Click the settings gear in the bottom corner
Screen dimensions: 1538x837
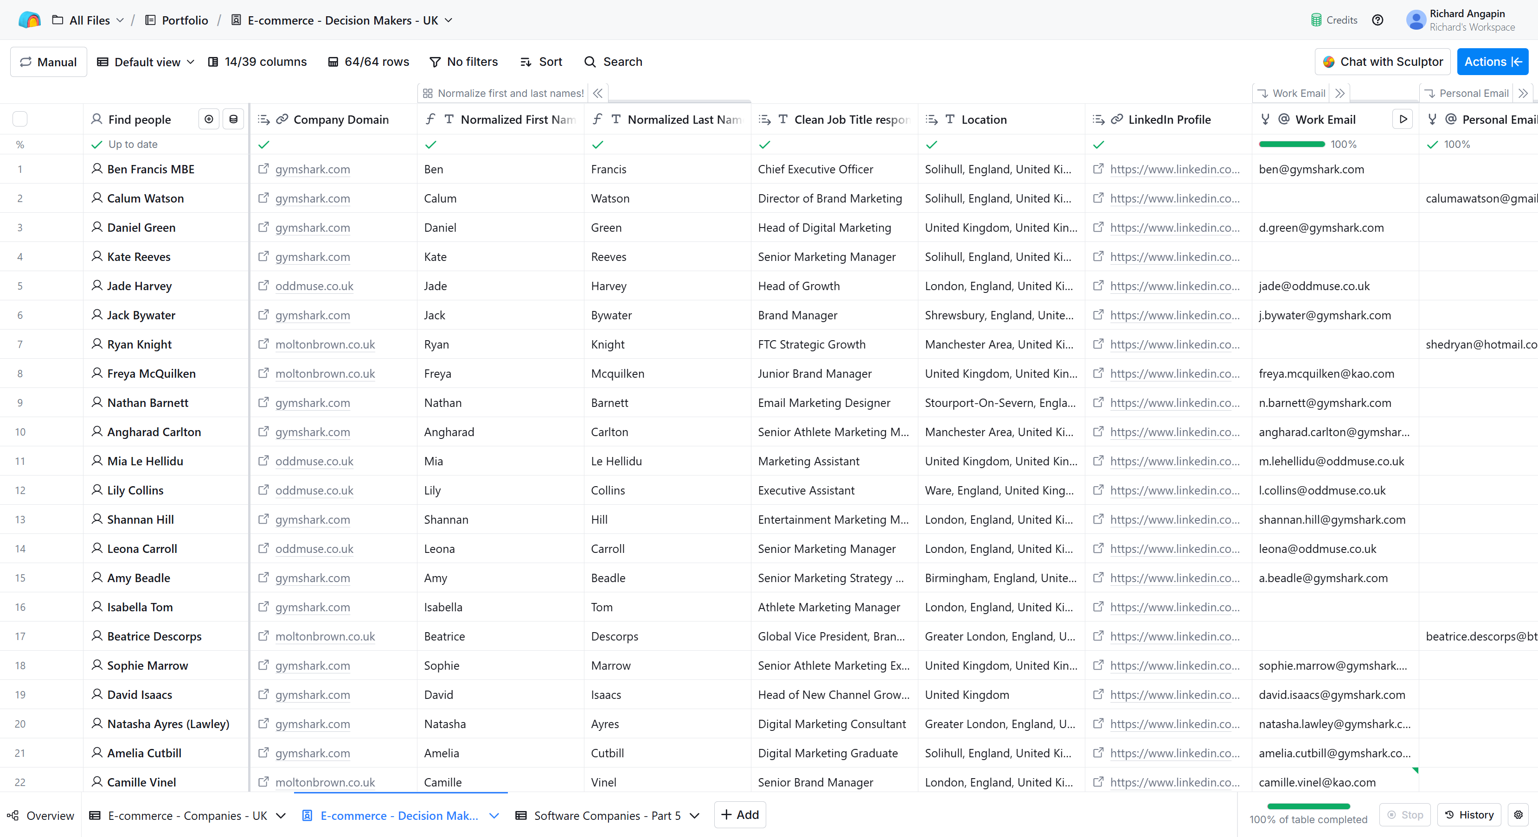click(x=1519, y=814)
